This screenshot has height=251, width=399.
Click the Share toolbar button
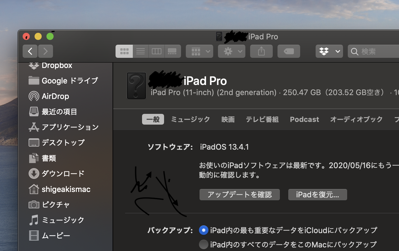point(261,51)
